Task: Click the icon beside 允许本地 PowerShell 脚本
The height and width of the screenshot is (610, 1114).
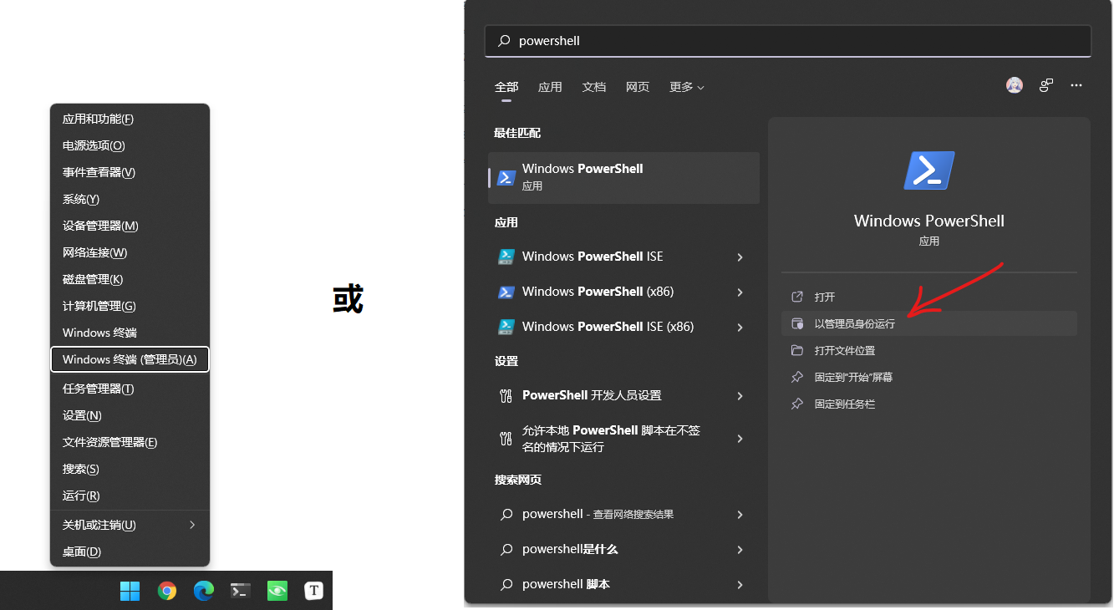Action: 506,439
